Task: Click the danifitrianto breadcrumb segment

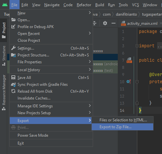Action: (126, 14)
